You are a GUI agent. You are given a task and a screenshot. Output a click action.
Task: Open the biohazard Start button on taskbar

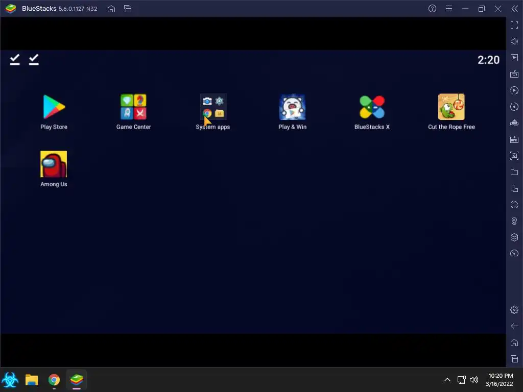click(10, 380)
